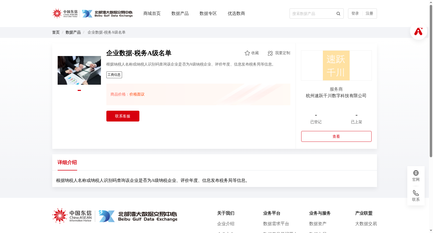433x233 pixels.
Task: Click the 产业联盟 footer heading
Action: 364,213
